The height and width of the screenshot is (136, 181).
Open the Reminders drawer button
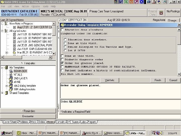click(28, 111)
